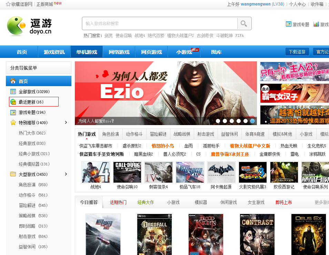The width and height of the screenshot is (329, 255).
Task: Click the home icon next to 首页 in the sidebar
Action: point(13,81)
